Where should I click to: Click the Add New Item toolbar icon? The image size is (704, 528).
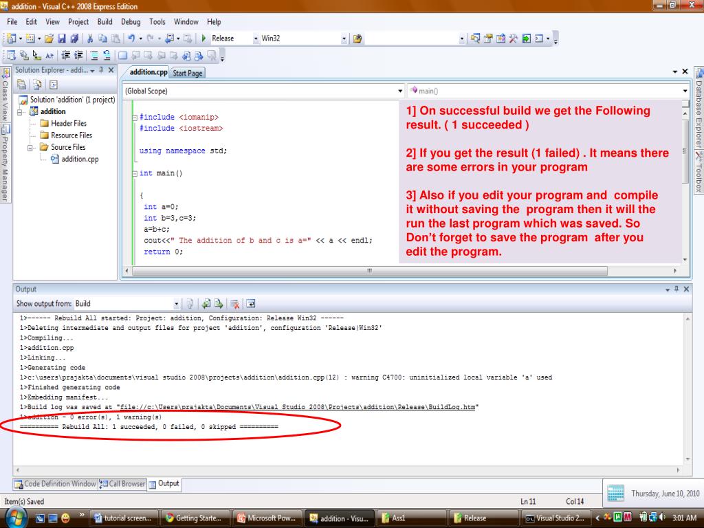[30, 38]
